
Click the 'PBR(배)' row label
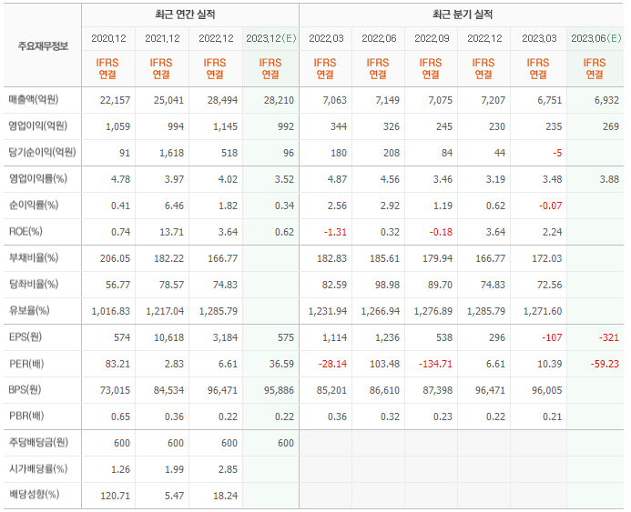(x=26, y=416)
